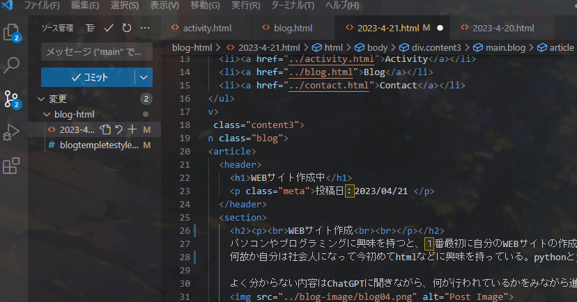Viewport: 577px width, 302px height.
Task: Click the div.content3 symbol icon in breadcrumb
Action: pyautogui.click(x=404, y=48)
